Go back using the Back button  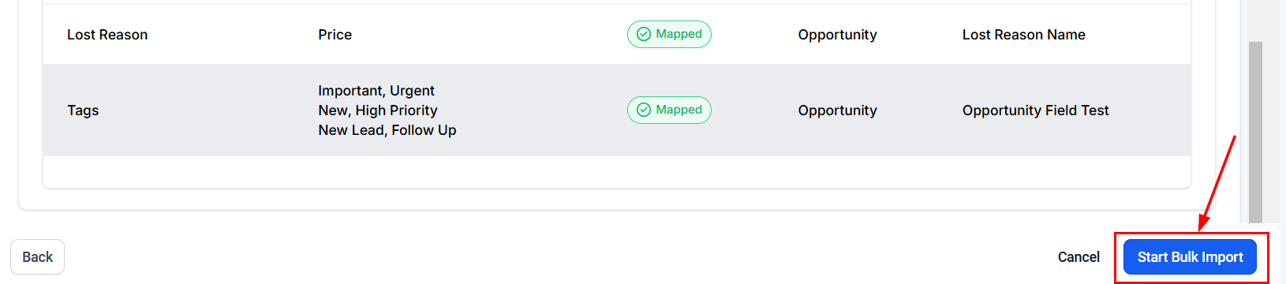[37, 257]
